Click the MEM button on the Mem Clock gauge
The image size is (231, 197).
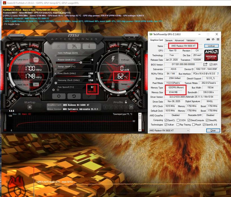pyautogui.click(x=36, y=84)
